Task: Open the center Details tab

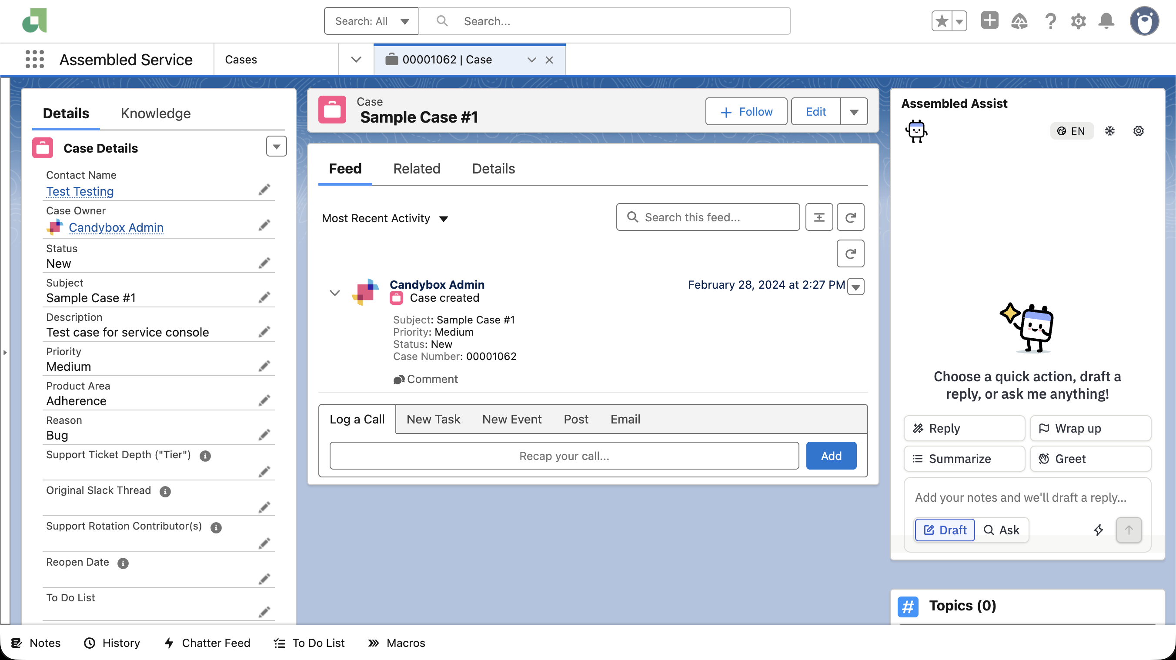Action: coord(493,168)
